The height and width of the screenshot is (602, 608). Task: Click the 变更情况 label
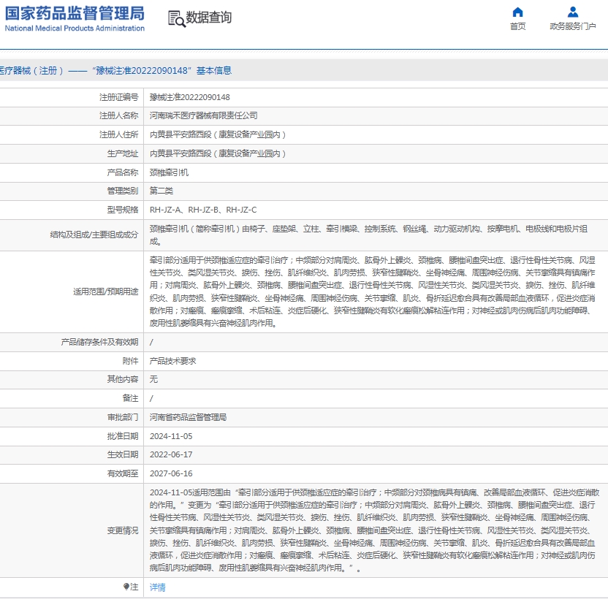tap(123, 530)
